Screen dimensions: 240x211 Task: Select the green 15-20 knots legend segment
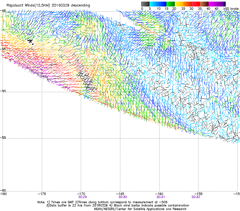point(171,4)
